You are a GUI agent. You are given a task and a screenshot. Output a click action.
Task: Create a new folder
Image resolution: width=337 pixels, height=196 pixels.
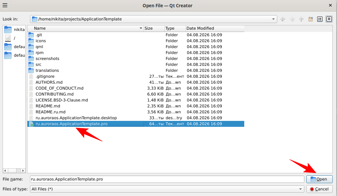click(x=310, y=19)
